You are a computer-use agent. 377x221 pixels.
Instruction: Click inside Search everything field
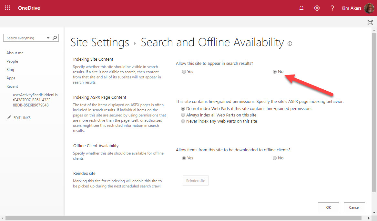[x=25, y=38]
